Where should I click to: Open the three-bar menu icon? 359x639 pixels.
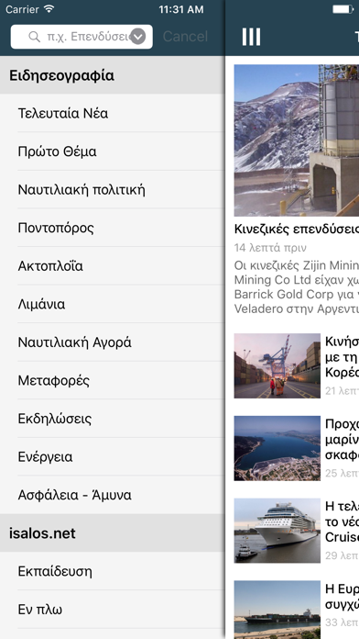click(x=251, y=37)
